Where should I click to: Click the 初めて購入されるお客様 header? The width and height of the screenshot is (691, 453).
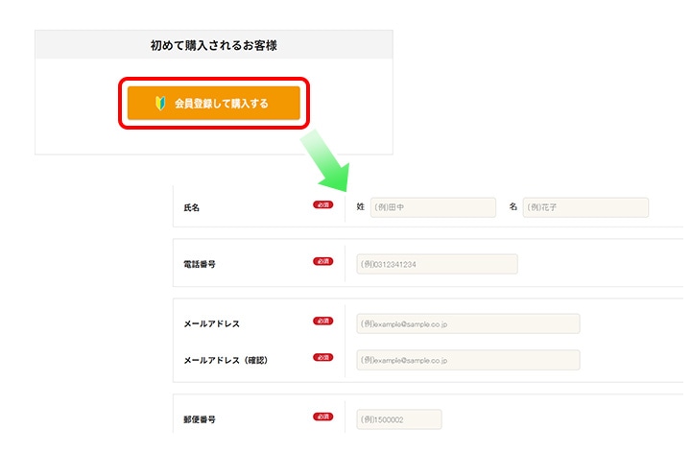click(x=213, y=45)
